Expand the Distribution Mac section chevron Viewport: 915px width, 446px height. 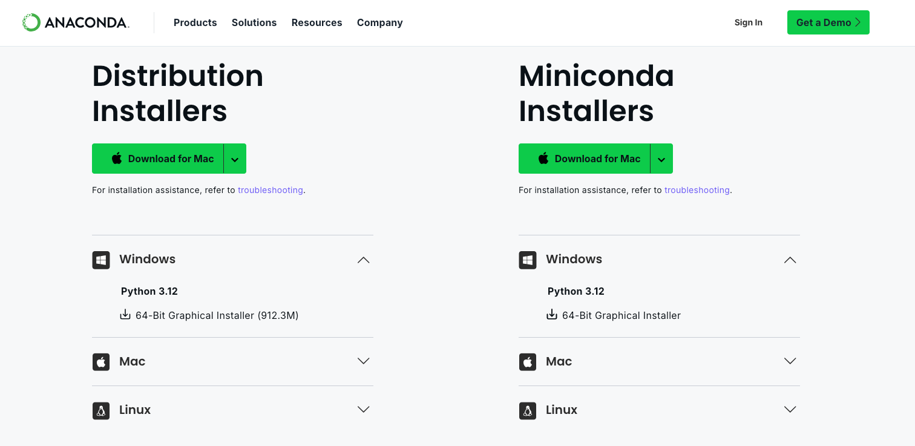(363, 361)
